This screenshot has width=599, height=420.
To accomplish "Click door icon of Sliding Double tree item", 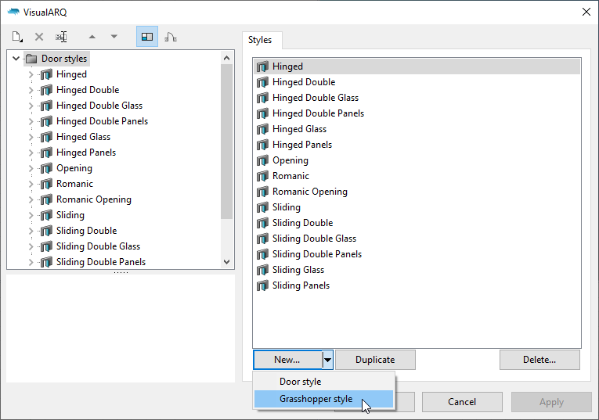I will [46, 231].
